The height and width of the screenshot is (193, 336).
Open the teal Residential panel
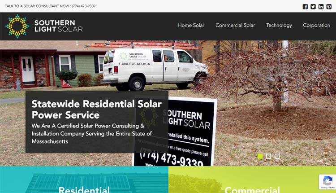(84, 180)
